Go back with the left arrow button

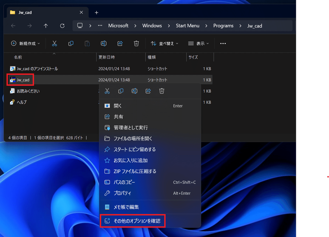[x=13, y=26]
